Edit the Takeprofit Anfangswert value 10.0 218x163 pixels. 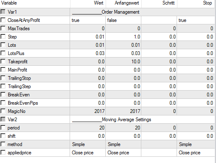pyautogui.click(x=124, y=62)
